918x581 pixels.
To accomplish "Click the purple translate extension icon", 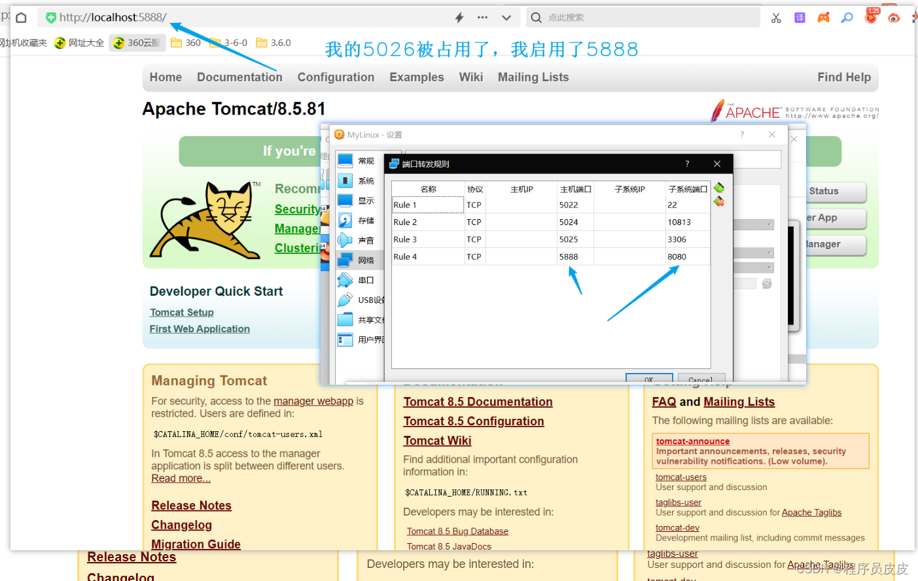I will pos(800,18).
